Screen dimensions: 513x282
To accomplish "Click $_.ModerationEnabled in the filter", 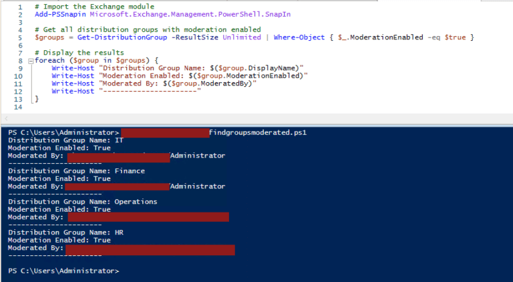I will click(381, 37).
